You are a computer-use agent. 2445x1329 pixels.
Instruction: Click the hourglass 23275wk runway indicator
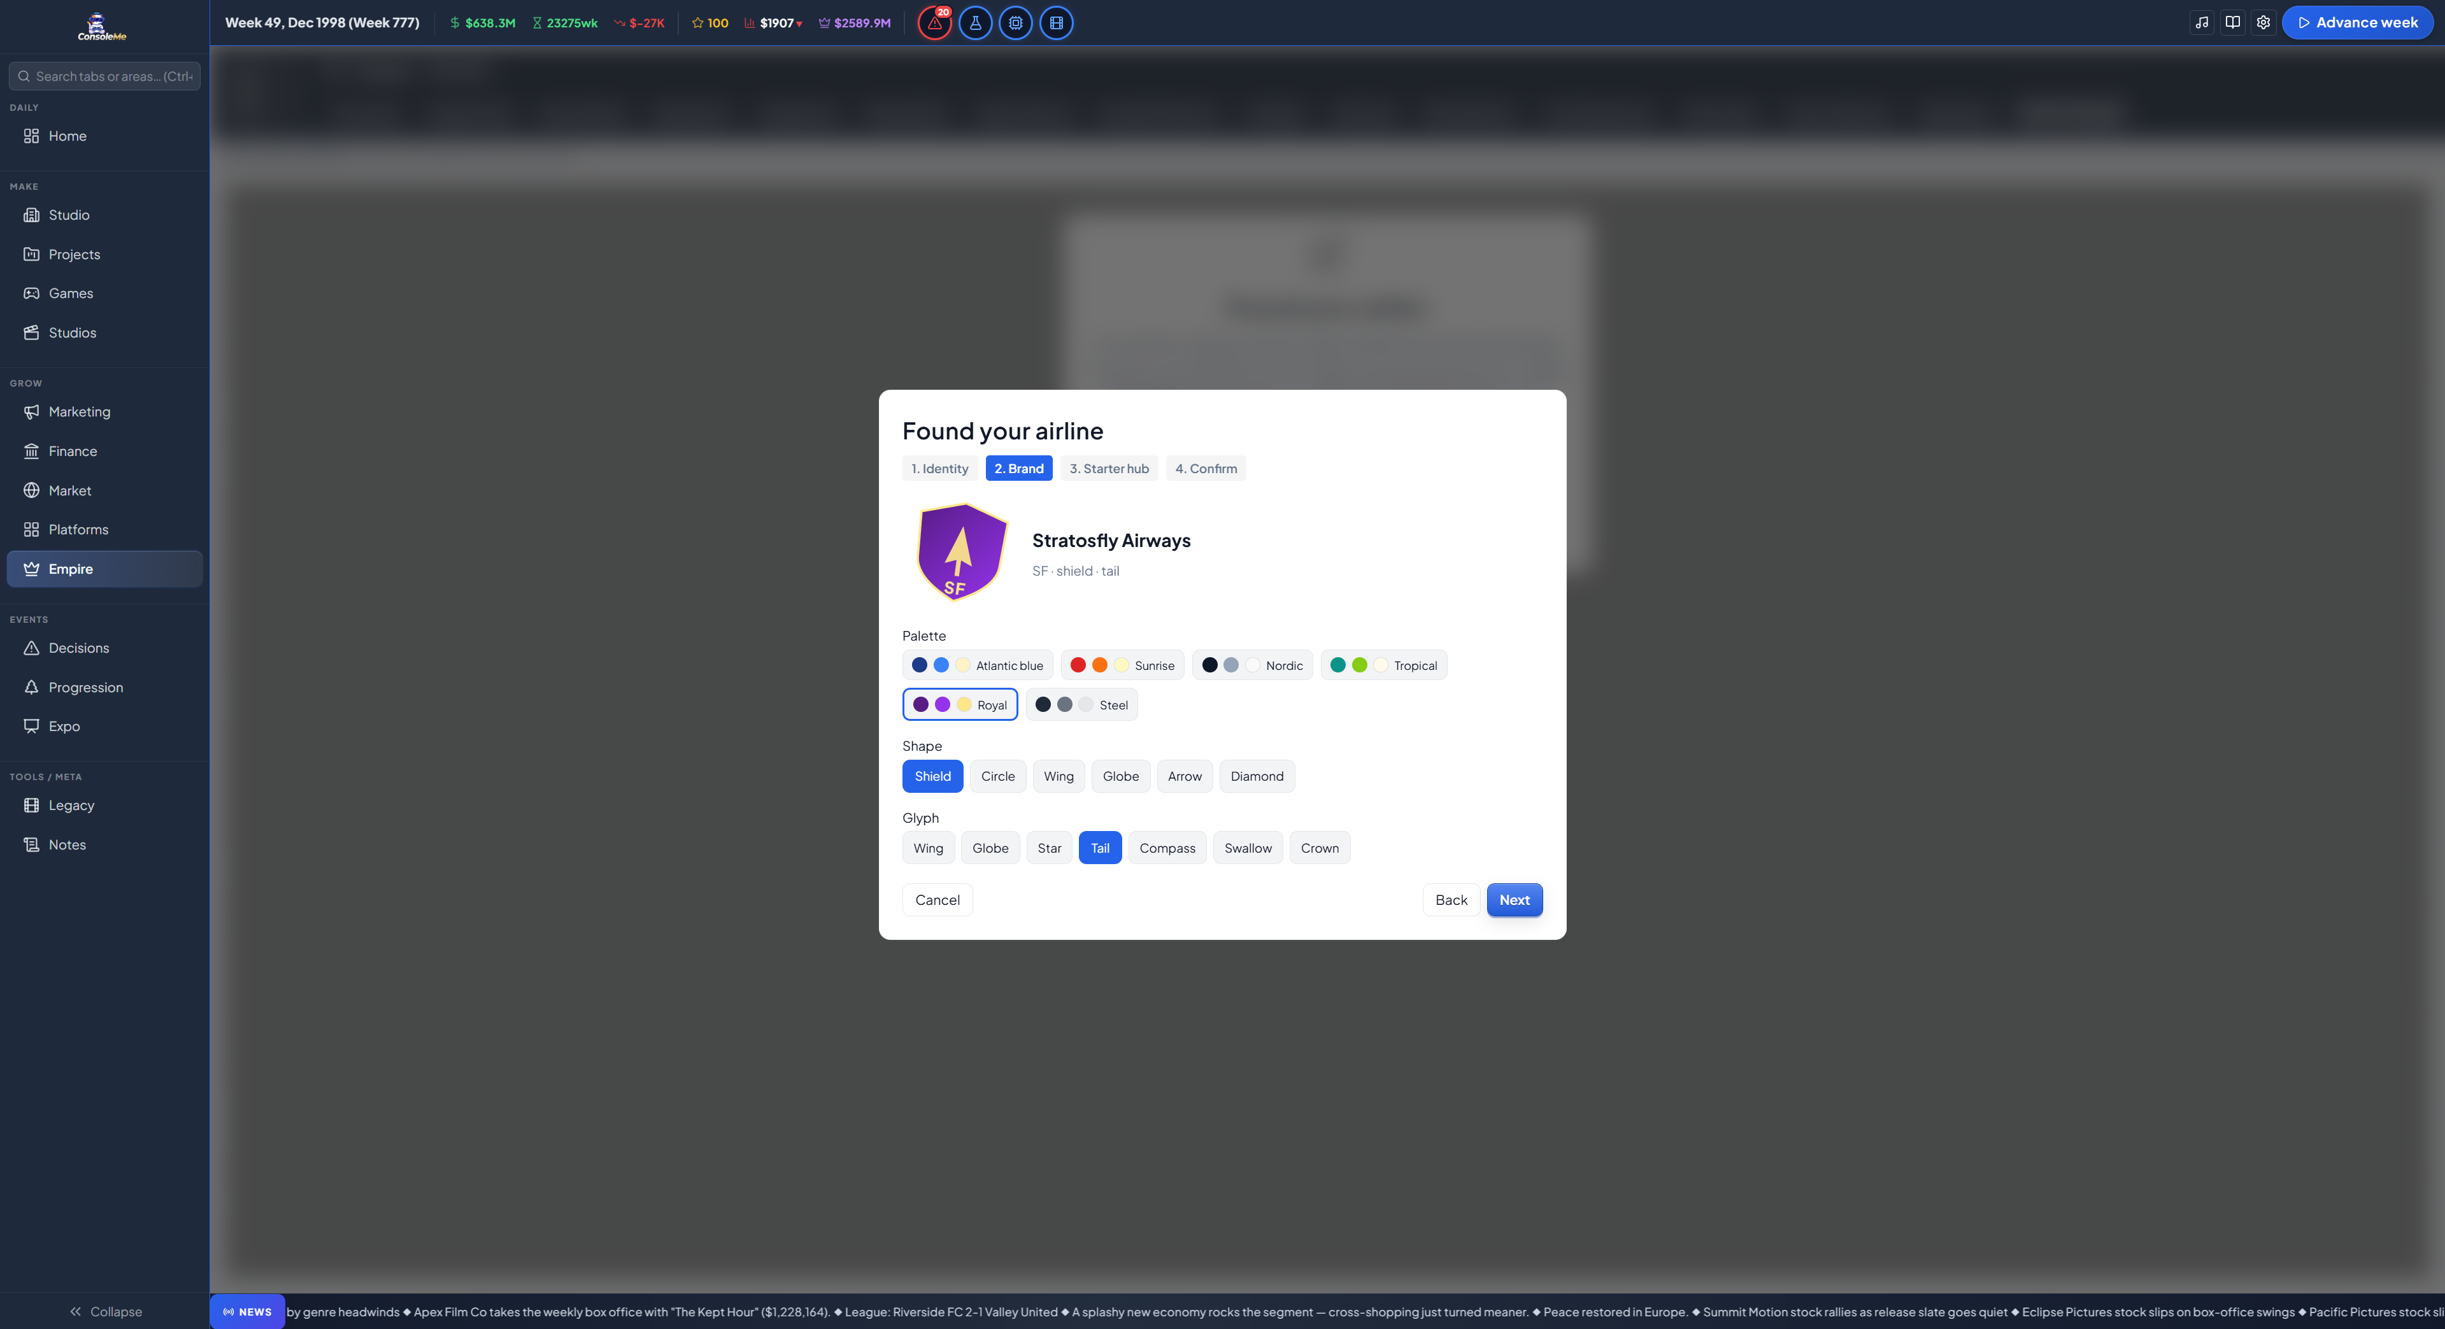point(565,23)
